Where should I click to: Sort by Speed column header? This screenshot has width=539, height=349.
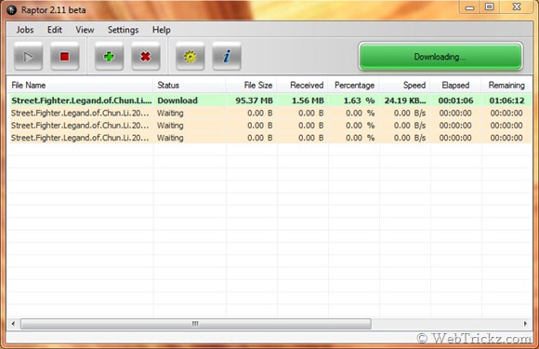point(405,85)
